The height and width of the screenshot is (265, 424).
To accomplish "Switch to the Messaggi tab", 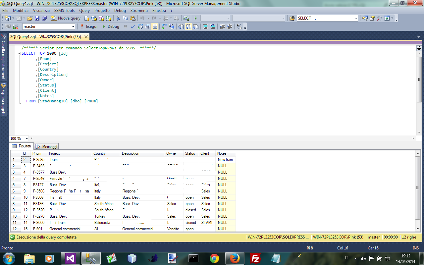I will pos(46,147).
